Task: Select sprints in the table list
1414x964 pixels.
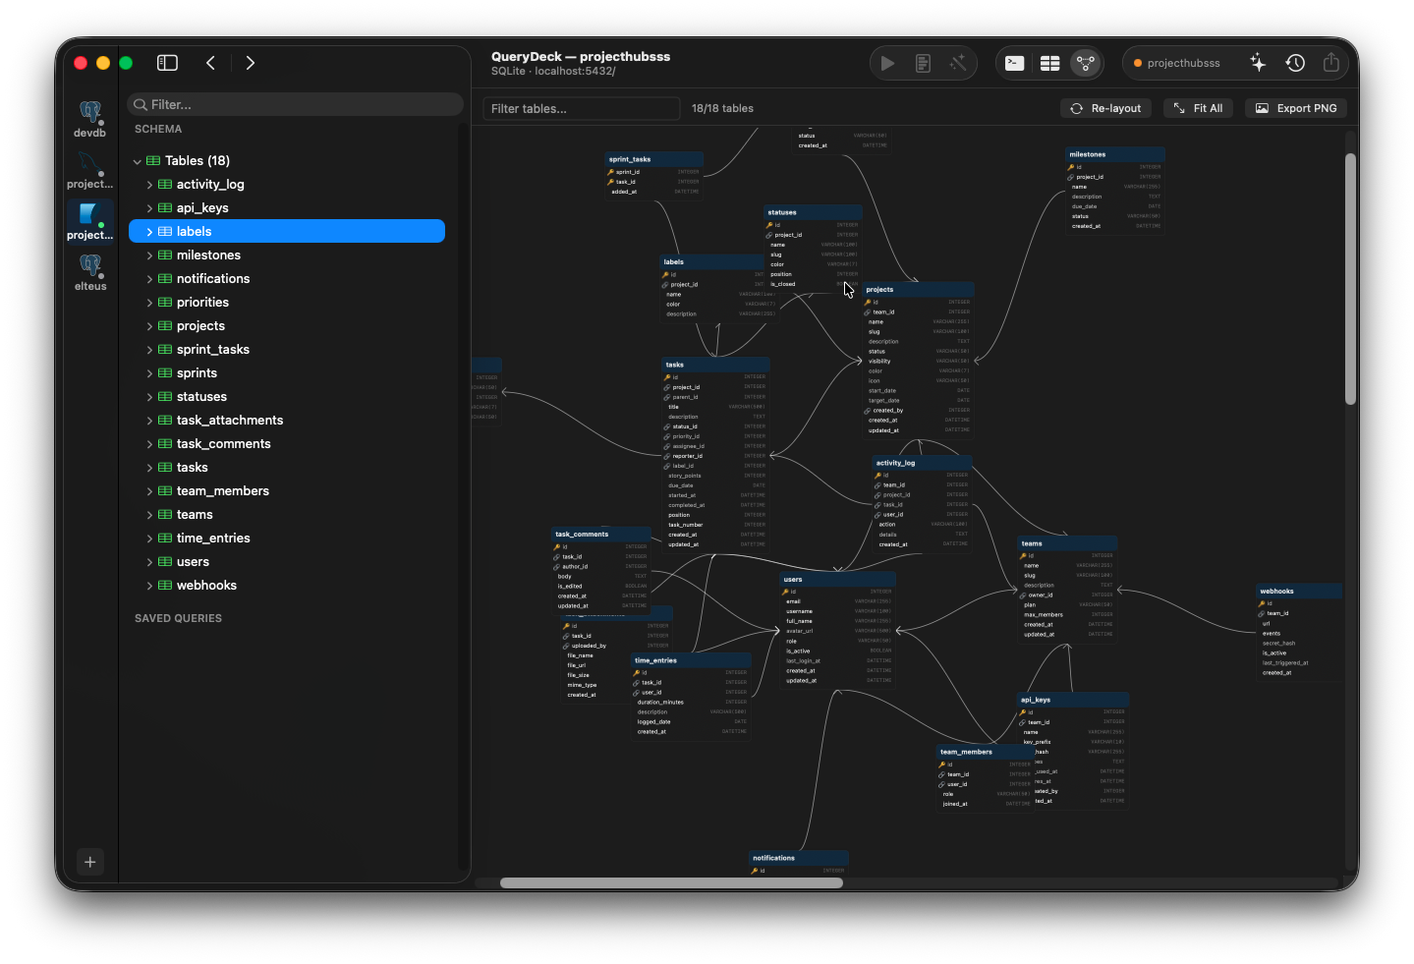Action: tap(287, 373)
